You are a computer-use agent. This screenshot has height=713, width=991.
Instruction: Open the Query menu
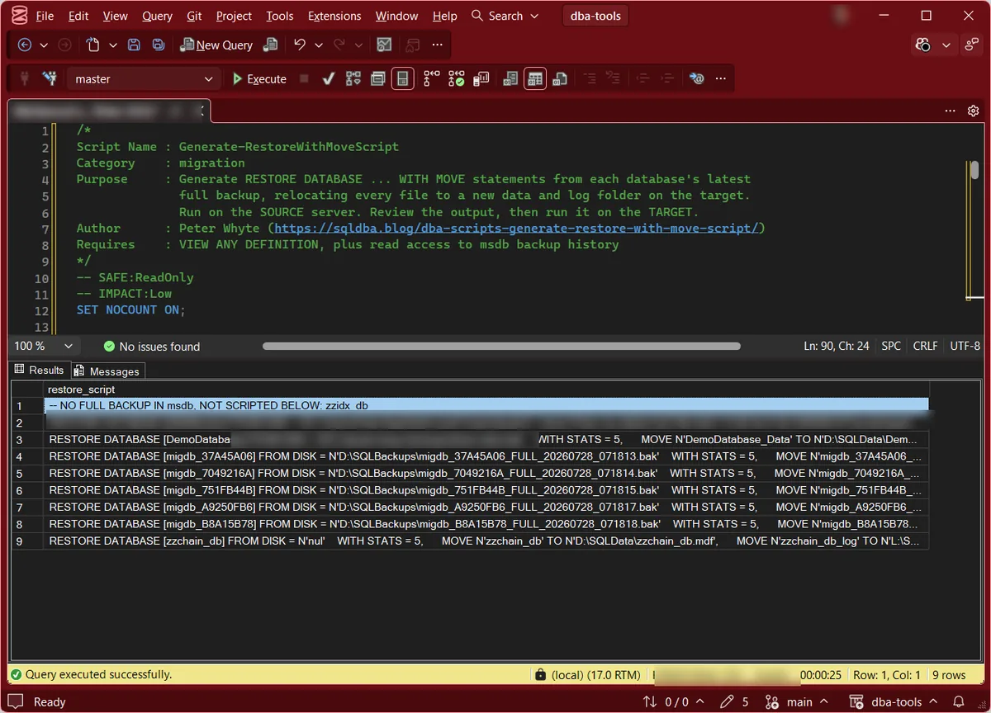pyautogui.click(x=157, y=16)
